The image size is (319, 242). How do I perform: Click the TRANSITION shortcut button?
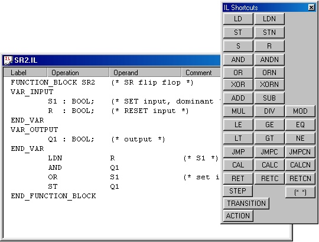click(246, 204)
